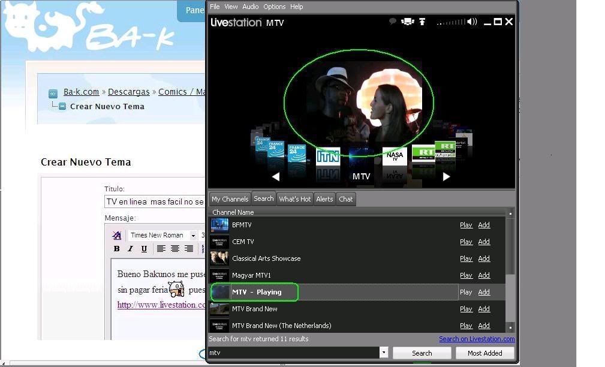Add BFMTV to my channels
The image size is (605, 367).
(x=484, y=225)
